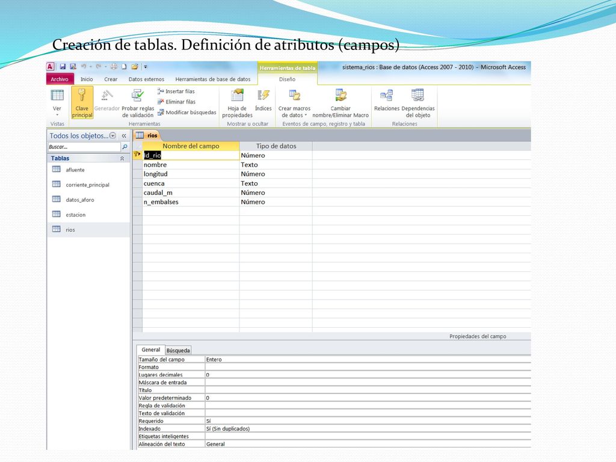The image size is (616, 462).
Task: Collapse the navigation pane with double chevron
Action: (124, 135)
